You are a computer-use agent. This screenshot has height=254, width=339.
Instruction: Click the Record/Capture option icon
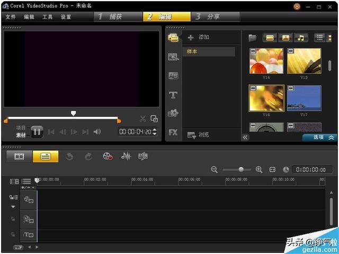pyautogui.click(x=108, y=156)
